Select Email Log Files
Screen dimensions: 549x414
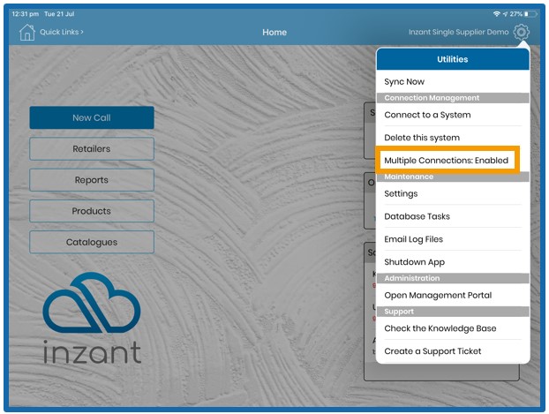click(453, 239)
